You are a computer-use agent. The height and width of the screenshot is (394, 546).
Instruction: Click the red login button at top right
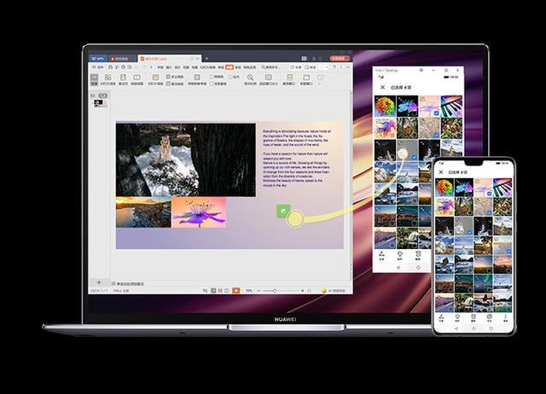(x=340, y=58)
